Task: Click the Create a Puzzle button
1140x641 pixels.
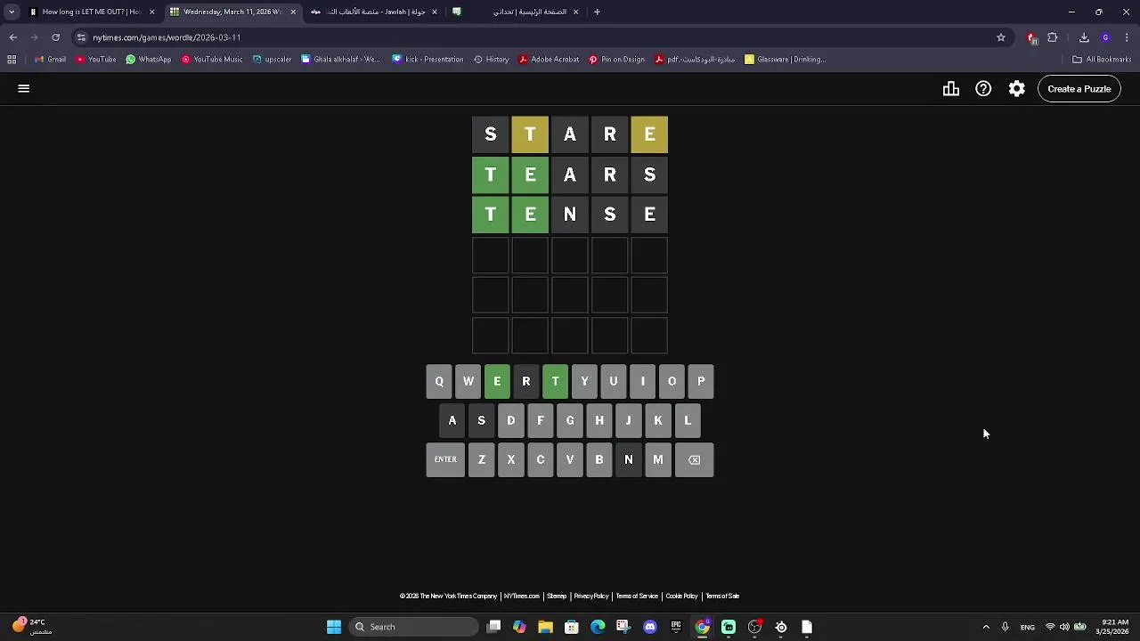Action: click(x=1079, y=89)
